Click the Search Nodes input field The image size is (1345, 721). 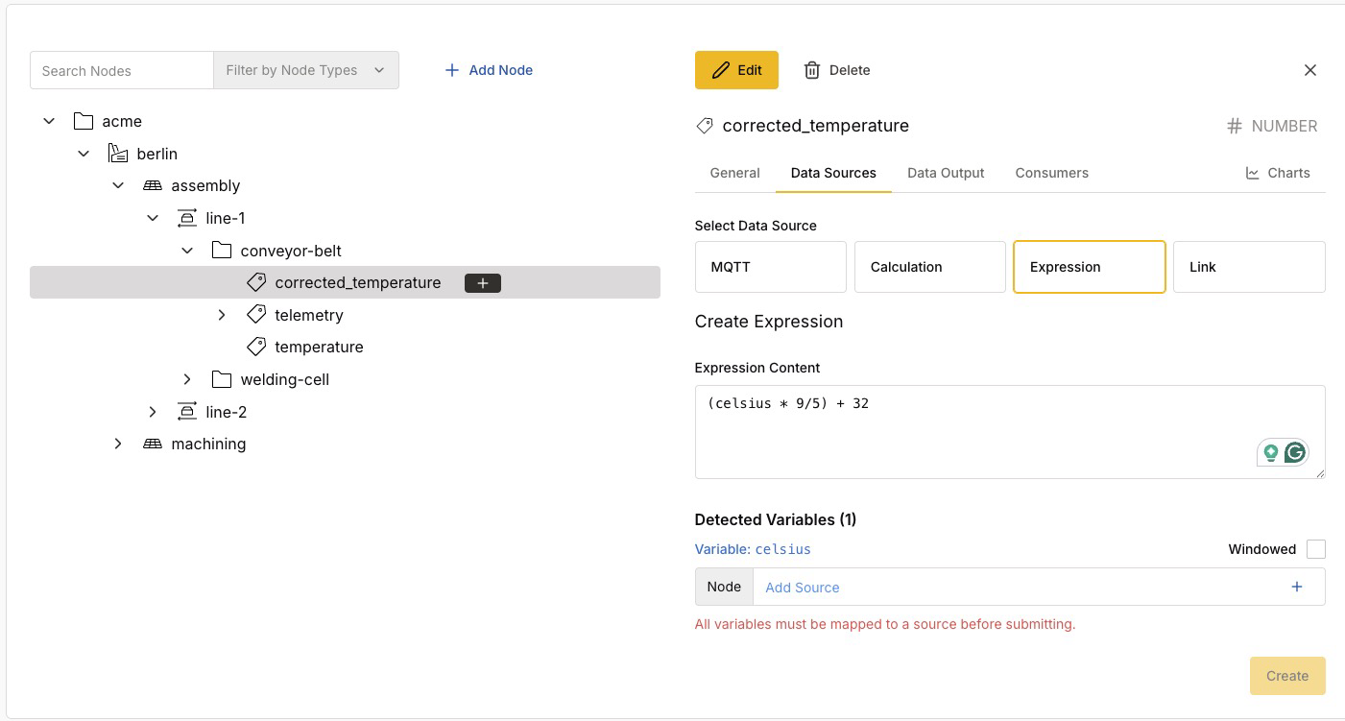click(122, 70)
